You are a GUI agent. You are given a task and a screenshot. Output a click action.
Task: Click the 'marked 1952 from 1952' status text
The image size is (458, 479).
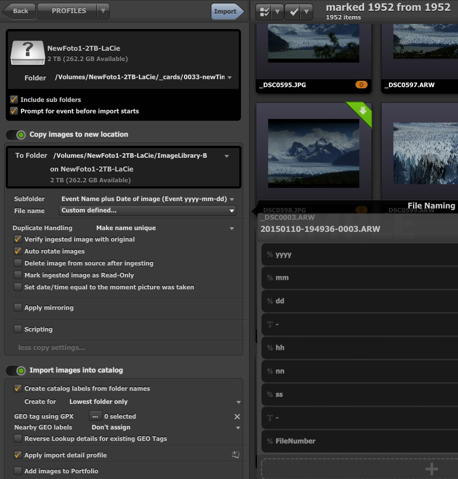click(388, 7)
